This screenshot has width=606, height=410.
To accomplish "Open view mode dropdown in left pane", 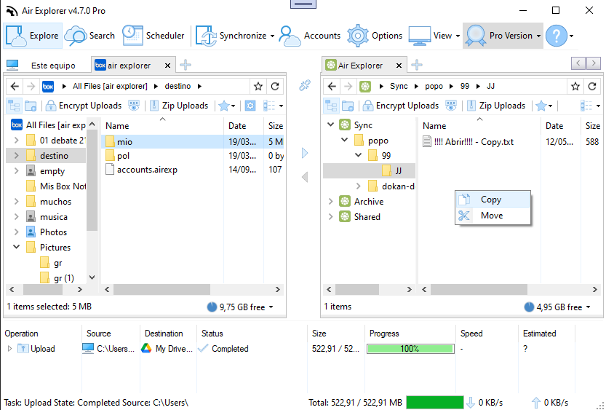I will pyautogui.click(x=274, y=105).
